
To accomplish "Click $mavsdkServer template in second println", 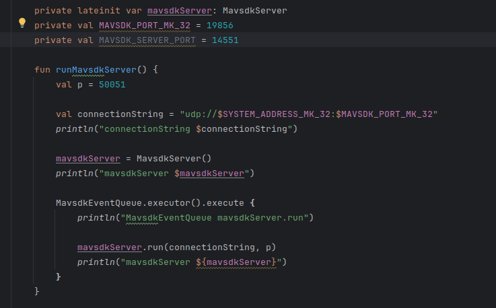I will tap(209, 174).
